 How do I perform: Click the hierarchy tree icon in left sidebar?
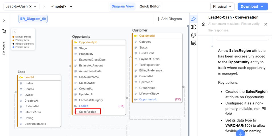4,31
